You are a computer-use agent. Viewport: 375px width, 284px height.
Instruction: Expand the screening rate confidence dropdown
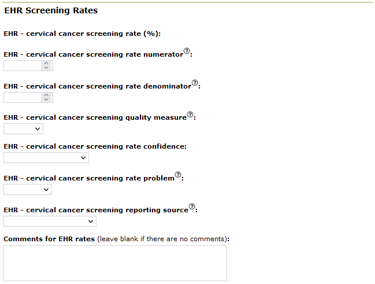46,158
